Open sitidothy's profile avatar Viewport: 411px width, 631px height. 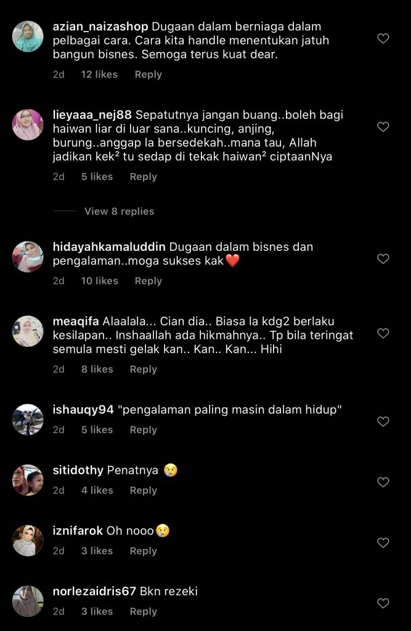28,480
